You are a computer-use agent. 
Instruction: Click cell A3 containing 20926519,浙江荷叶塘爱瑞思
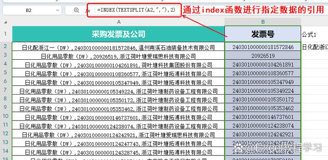tap(119, 55)
